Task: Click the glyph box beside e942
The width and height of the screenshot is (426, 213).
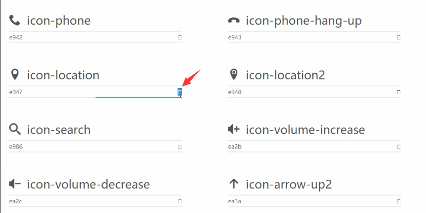Action: click(180, 37)
